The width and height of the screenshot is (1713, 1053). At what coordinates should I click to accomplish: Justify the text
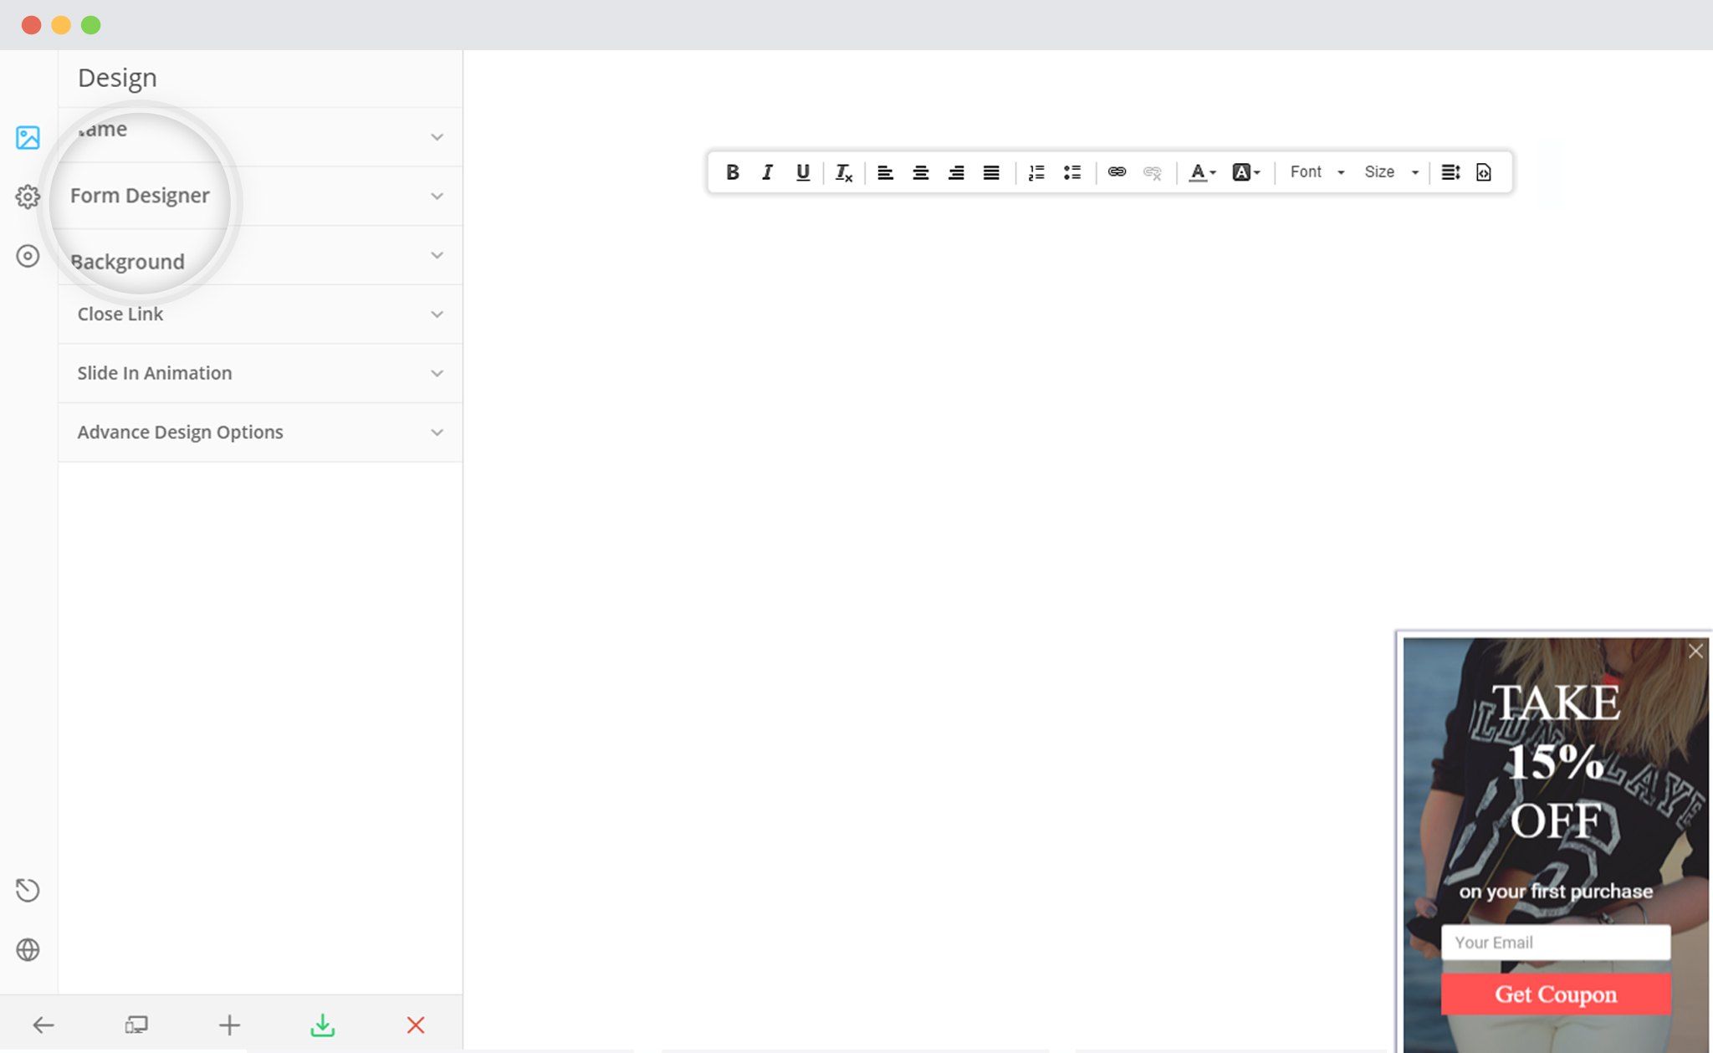pyautogui.click(x=991, y=172)
